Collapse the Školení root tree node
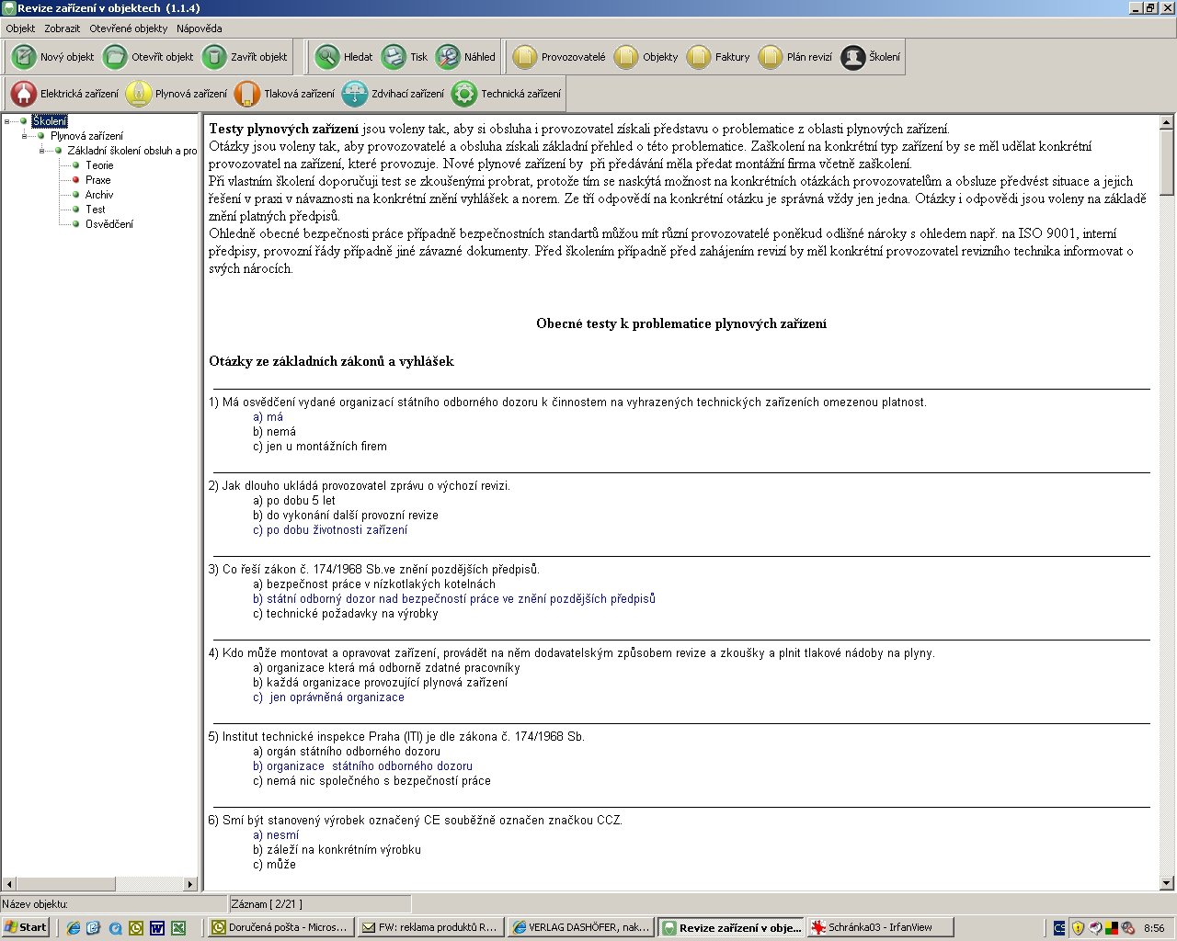Screen dimensions: 1177x941 pos(7,121)
